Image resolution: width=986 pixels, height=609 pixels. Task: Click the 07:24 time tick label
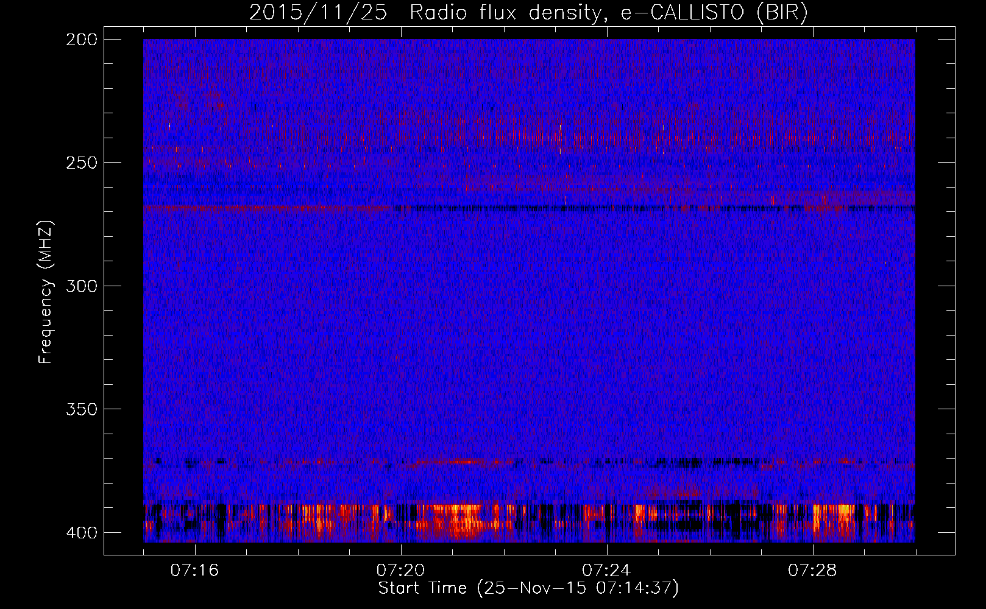pyautogui.click(x=607, y=571)
